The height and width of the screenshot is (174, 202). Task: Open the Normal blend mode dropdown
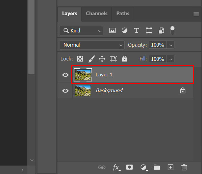(92, 45)
